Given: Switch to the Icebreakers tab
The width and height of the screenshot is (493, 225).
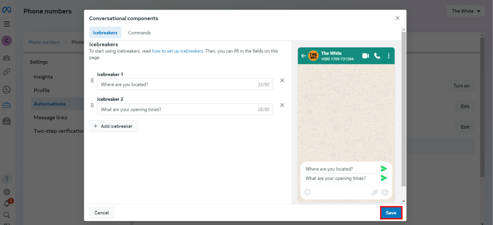Looking at the screenshot, I should (x=105, y=33).
